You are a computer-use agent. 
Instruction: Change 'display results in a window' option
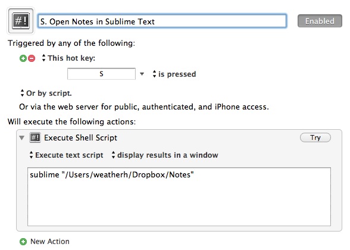click(x=165, y=155)
